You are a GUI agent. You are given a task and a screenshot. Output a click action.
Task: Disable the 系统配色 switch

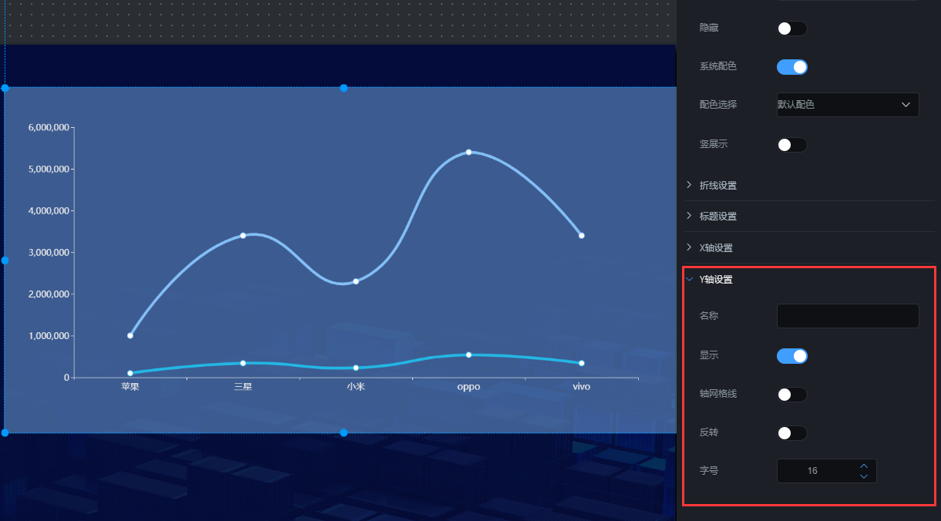pos(791,67)
